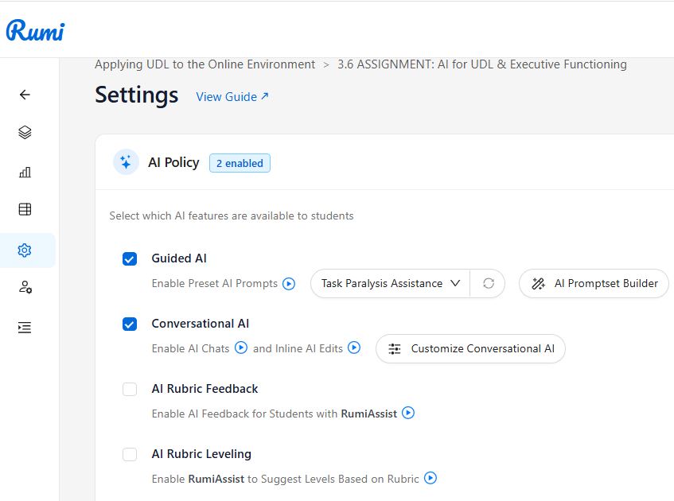The width and height of the screenshot is (674, 501).
Task: Click the AI Rubric Feedback label
Action: [205, 389]
